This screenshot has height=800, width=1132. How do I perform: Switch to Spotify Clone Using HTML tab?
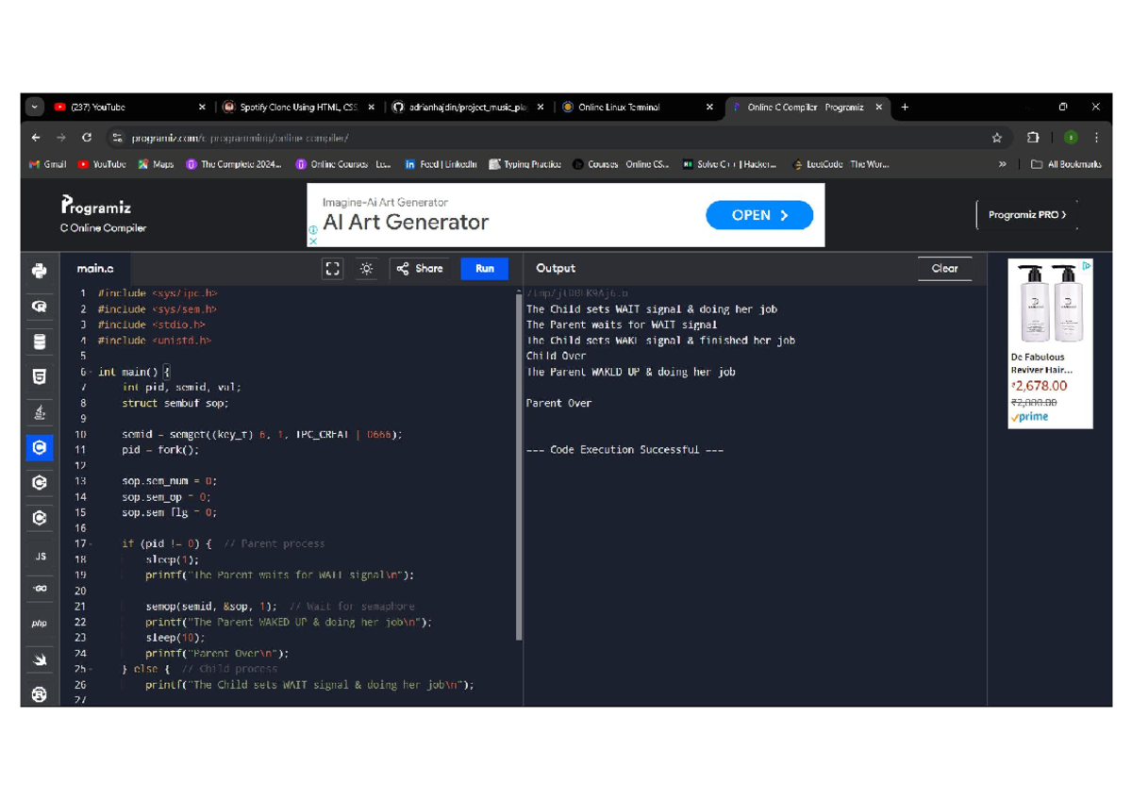pos(297,108)
